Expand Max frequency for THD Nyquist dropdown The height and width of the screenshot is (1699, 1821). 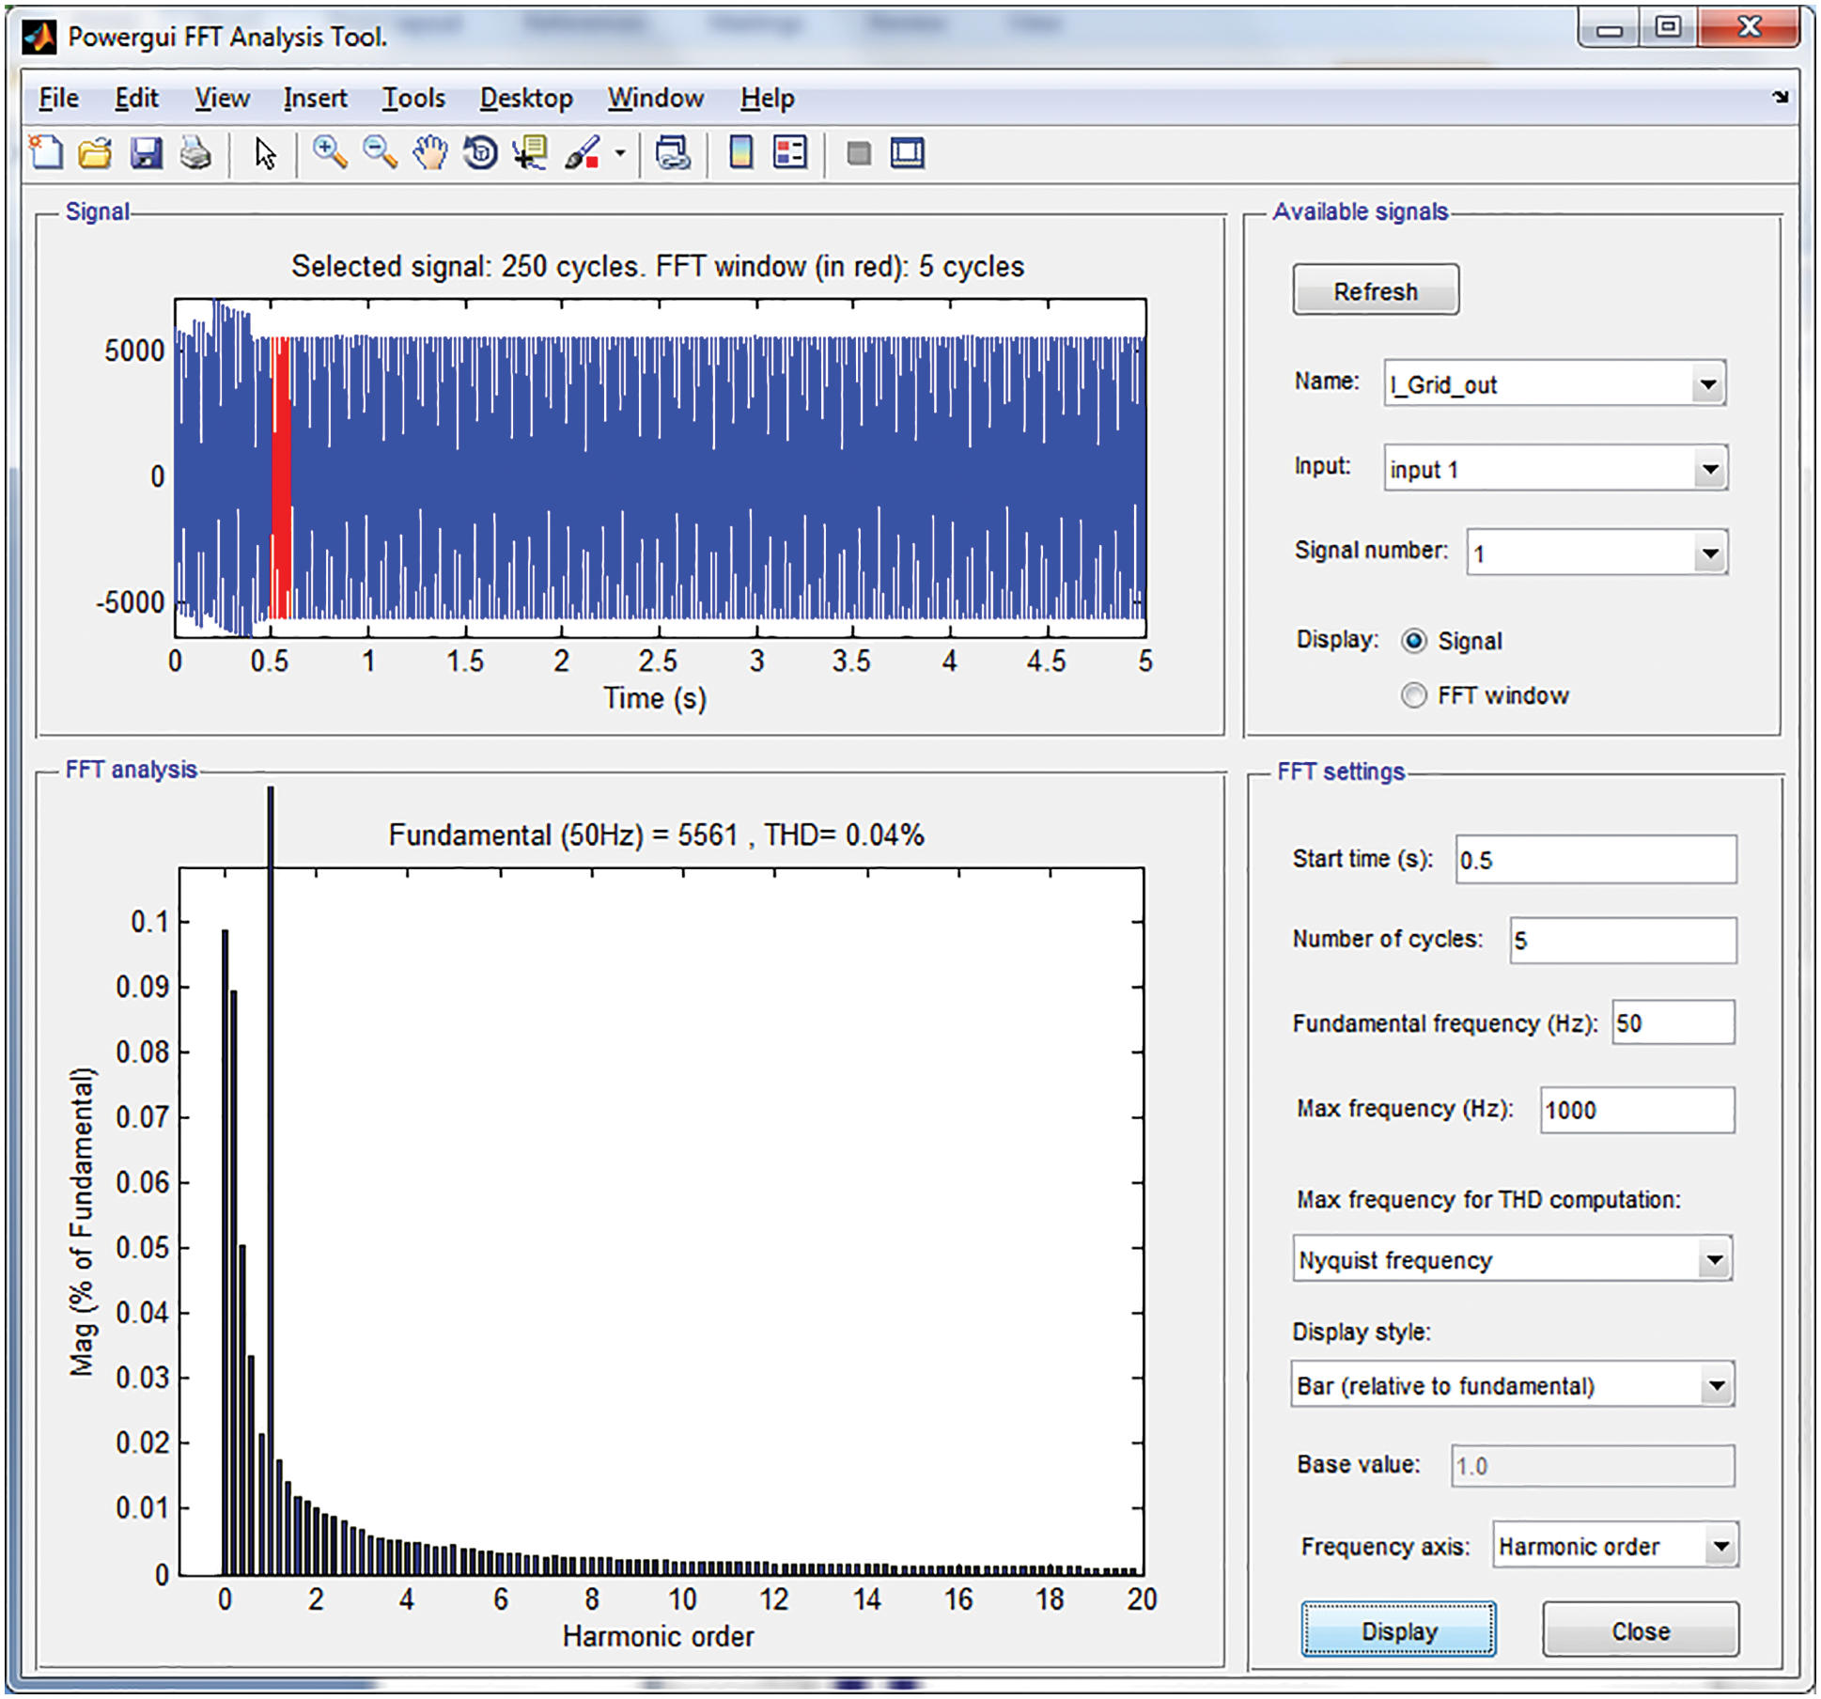coord(1714,1260)
